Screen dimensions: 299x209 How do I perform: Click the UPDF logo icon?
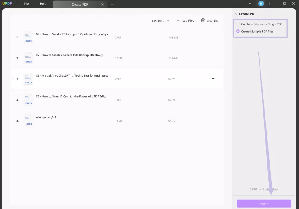pyautogui.click(x=6, y=4)
